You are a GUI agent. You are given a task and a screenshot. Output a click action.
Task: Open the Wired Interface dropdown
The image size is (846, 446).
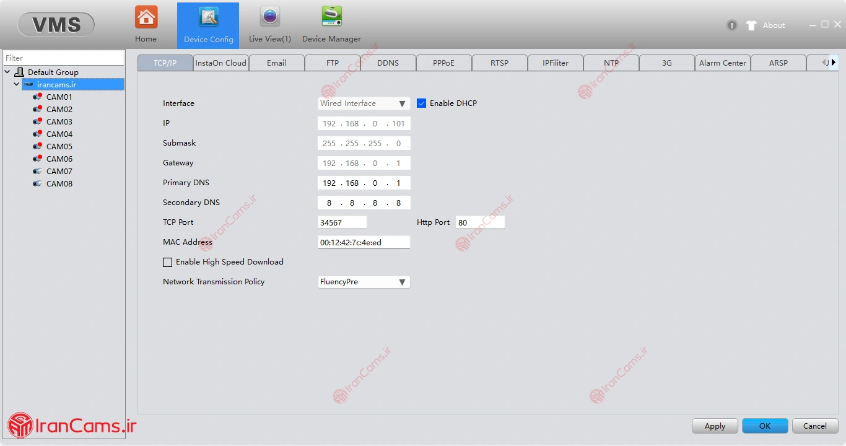pos(364,103)
